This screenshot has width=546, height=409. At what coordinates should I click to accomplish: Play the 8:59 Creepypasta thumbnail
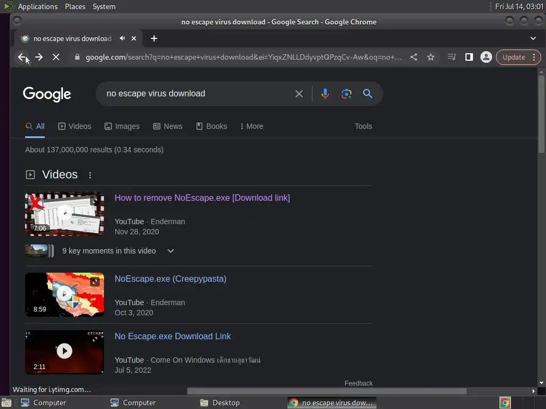65,295
